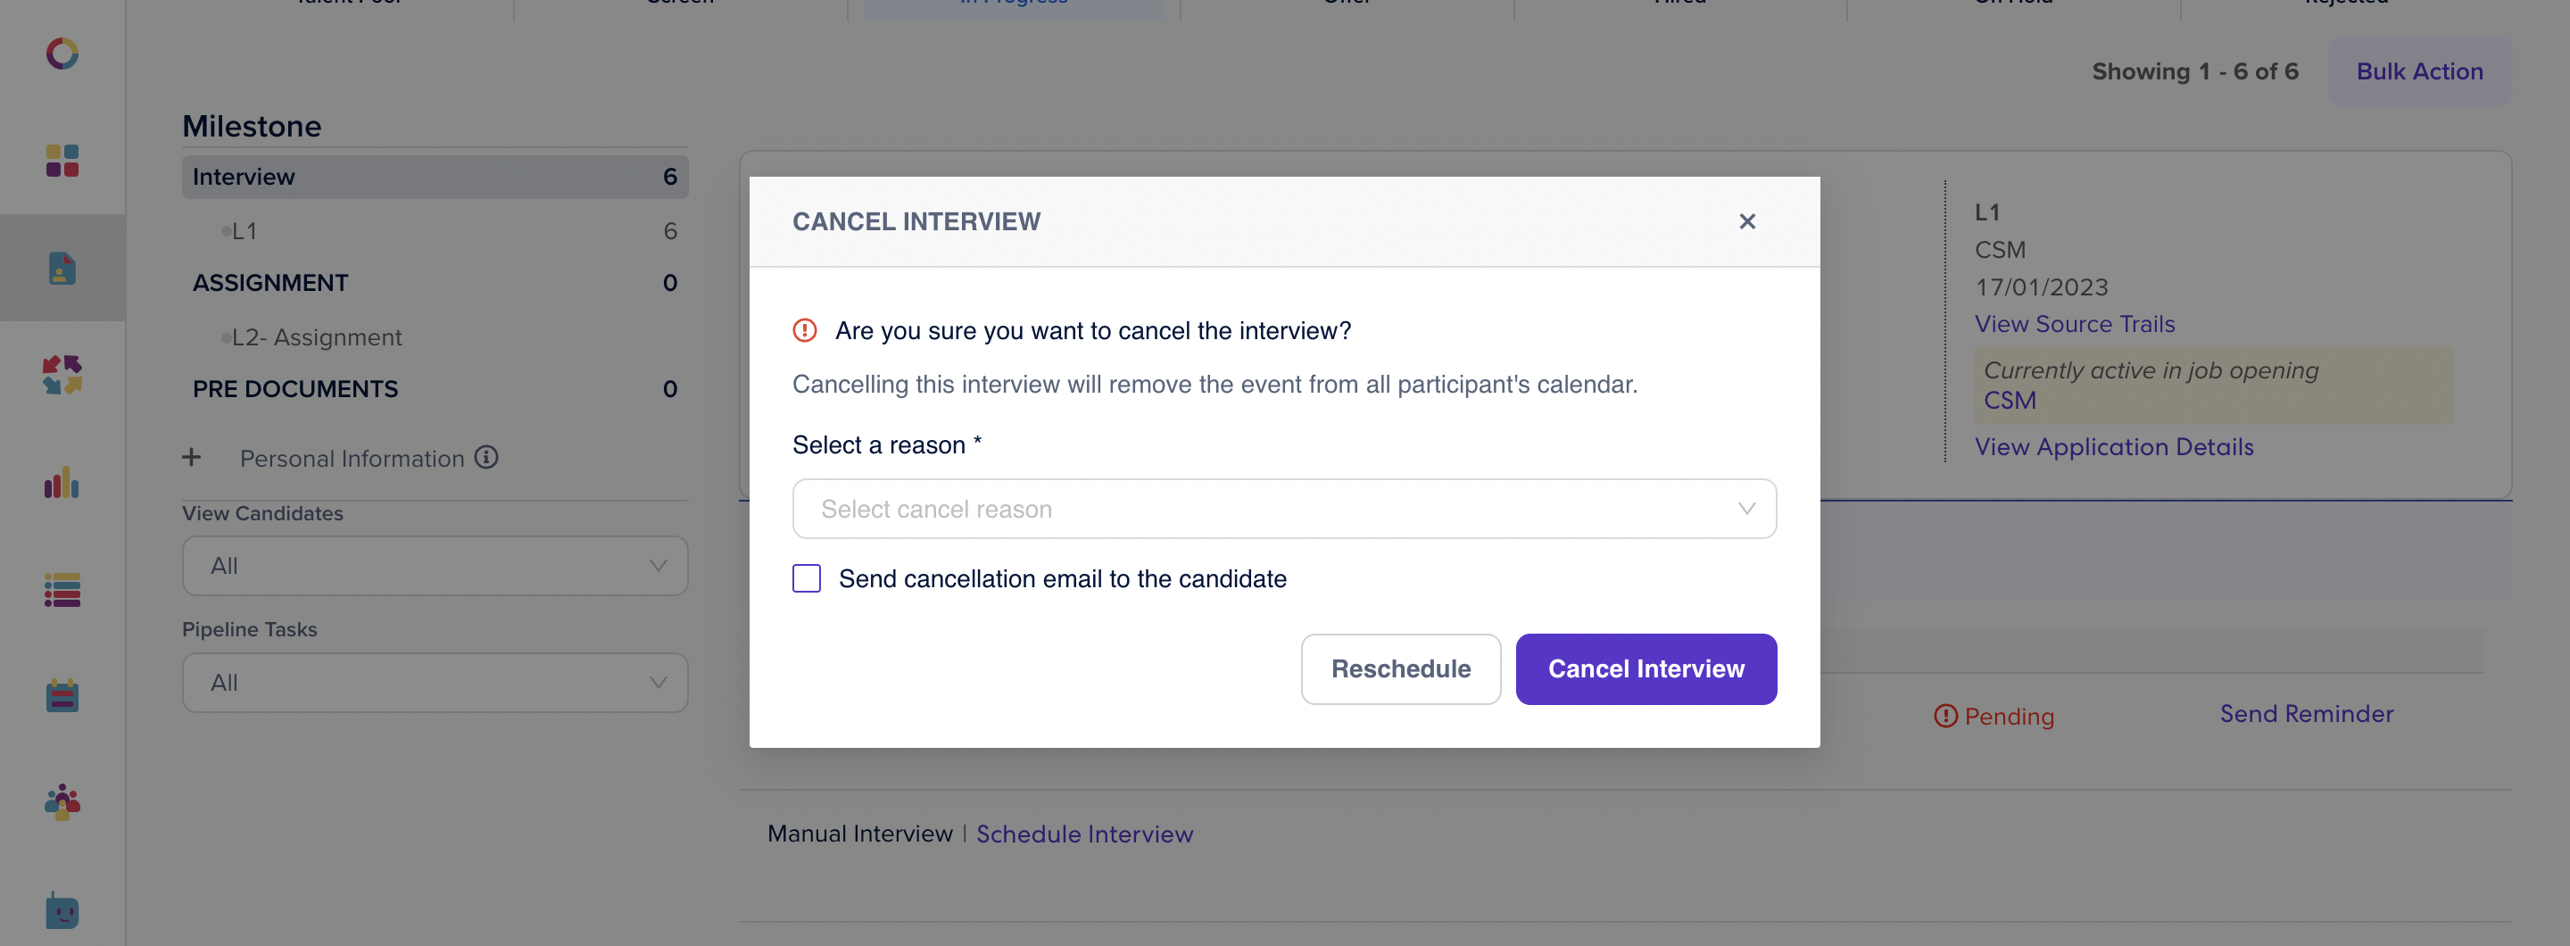
Task: Open the candidate document icon in sidebar
Action: (x=62, y=268)
